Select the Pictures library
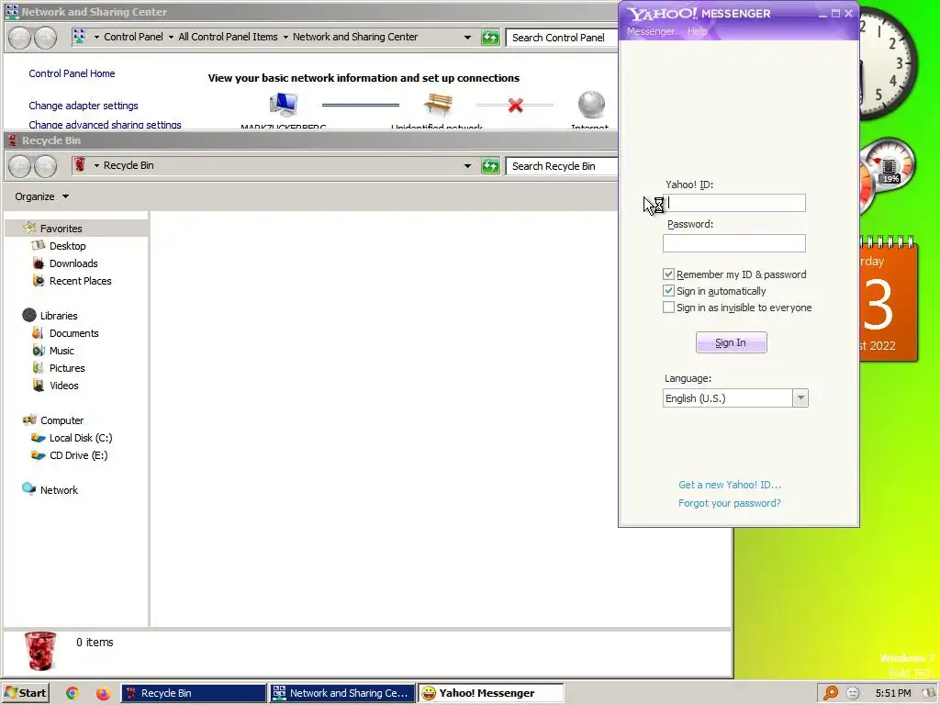Screen dimensions: 940x705 coord(66,368)
